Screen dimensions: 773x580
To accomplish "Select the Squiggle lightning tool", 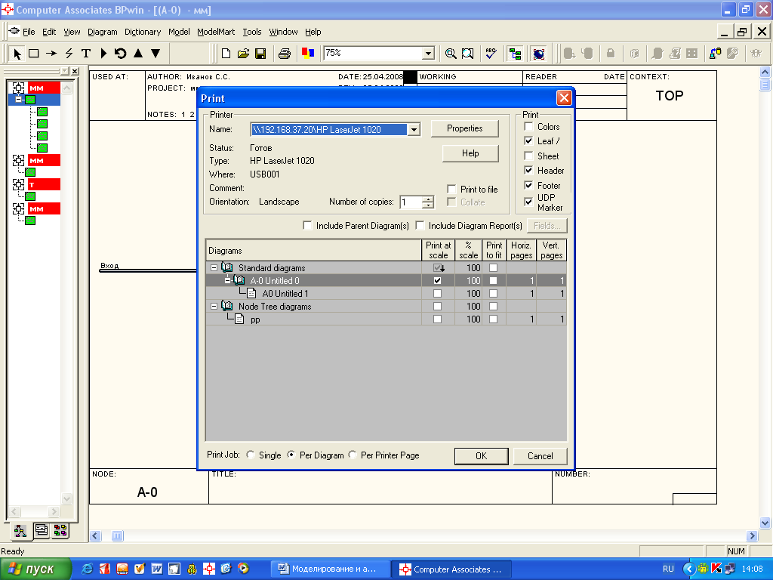I will tap(69, 54).
